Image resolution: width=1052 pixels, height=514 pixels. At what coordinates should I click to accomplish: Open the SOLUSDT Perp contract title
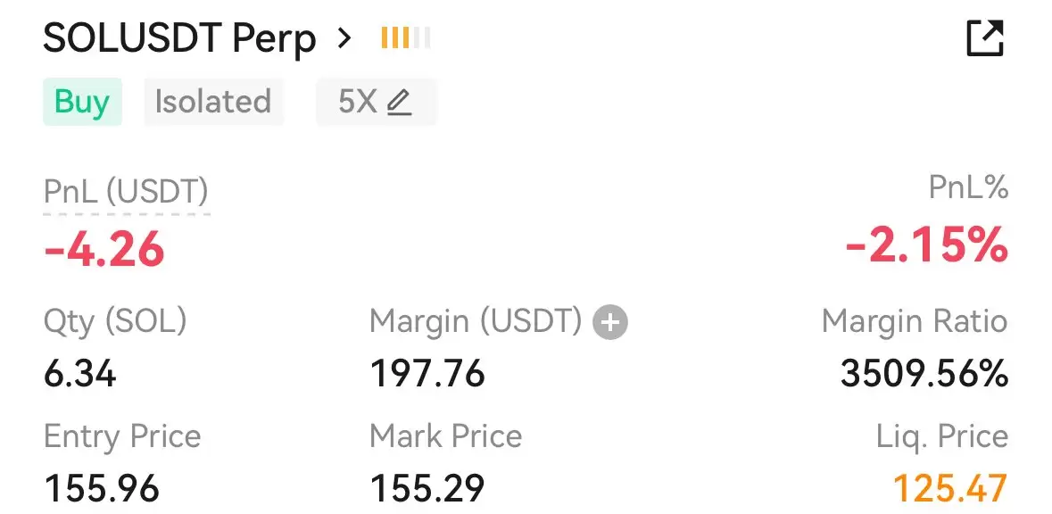[x=179, y=38]
